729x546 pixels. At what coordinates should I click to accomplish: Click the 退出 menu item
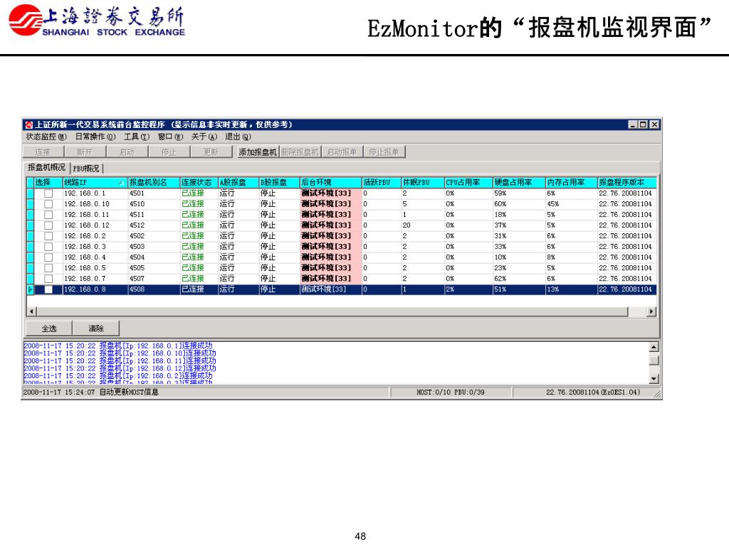[x=238, y=137]
